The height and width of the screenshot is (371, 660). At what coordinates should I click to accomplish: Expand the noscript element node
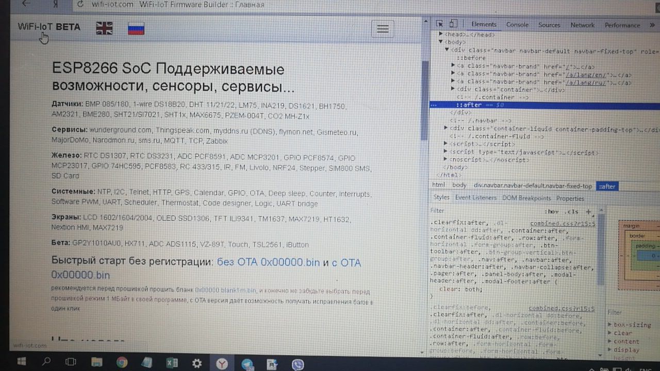point(446,160)
